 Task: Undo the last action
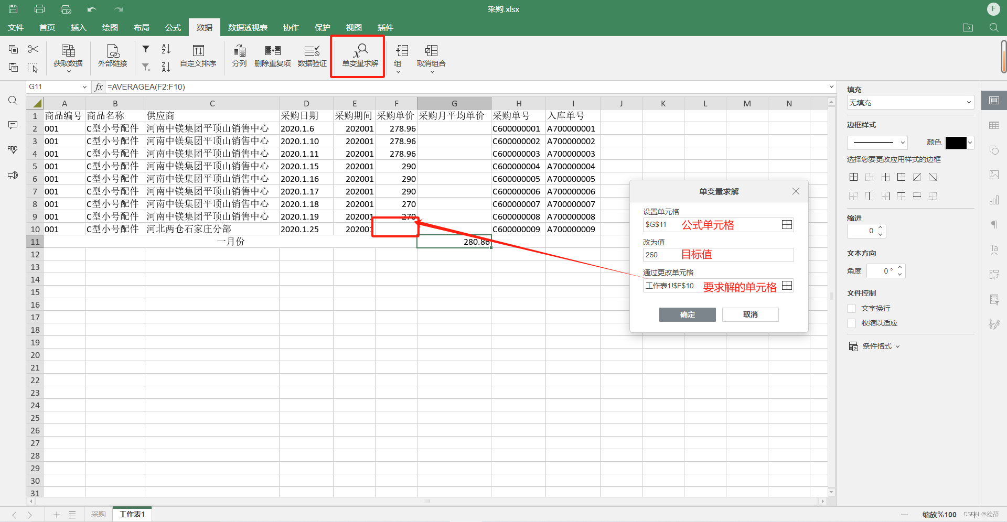click(x=92, y=9)
